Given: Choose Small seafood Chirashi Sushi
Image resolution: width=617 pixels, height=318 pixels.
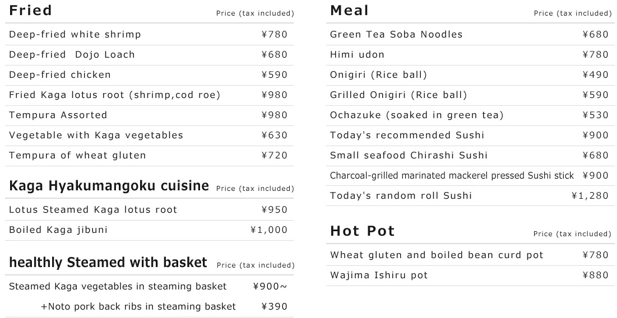Looking at the screenshot, I should [x=409, y=156].
